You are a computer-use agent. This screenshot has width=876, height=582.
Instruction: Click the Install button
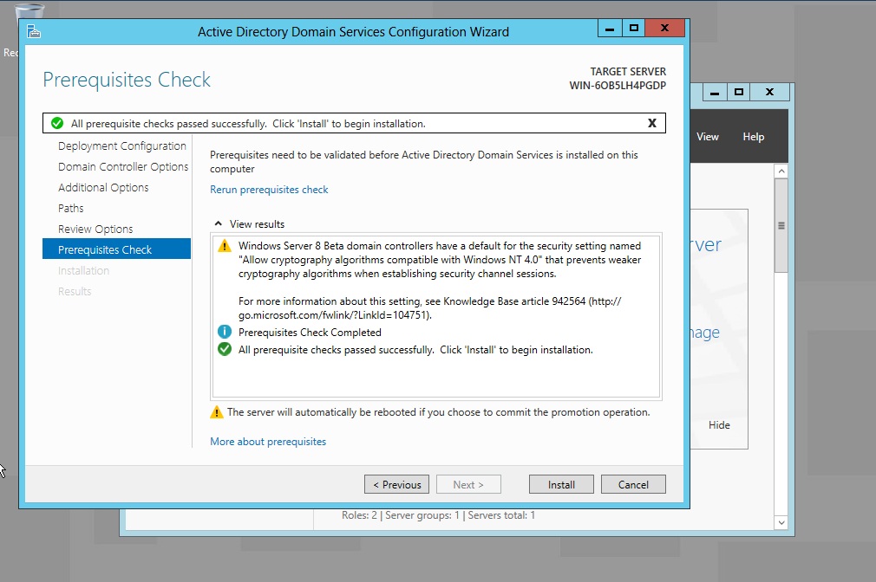(561, 484)
